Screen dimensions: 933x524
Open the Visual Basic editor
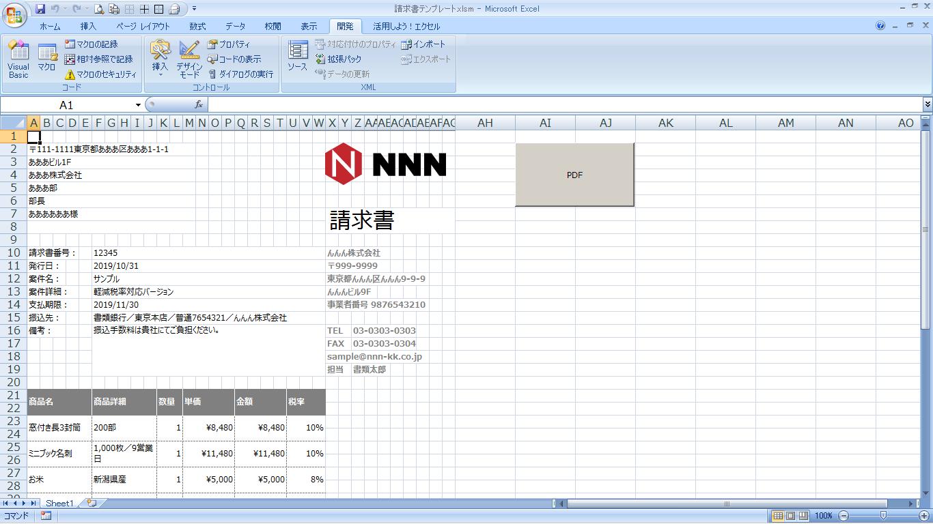point(18,59)
